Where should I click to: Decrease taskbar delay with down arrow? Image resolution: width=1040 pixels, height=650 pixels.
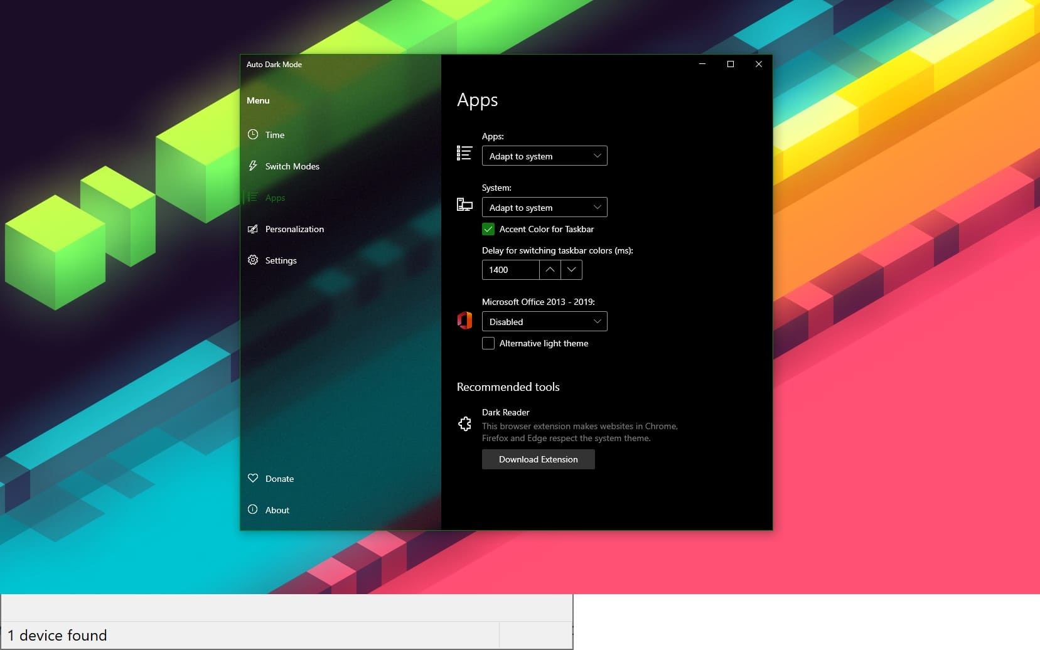click(x=571, y=270)
